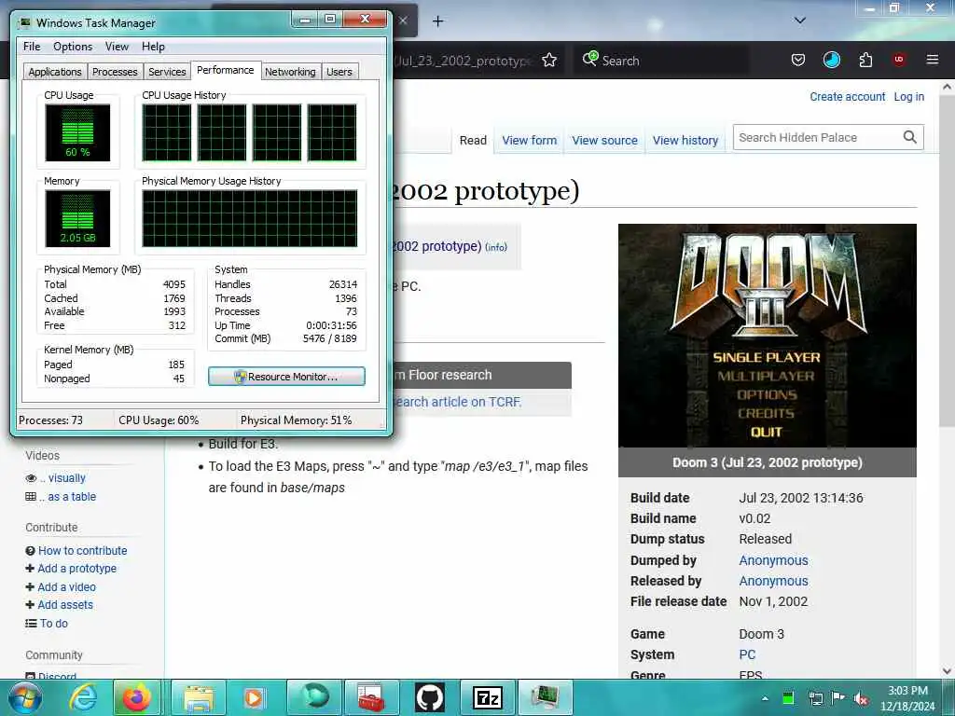Open Firefox extensions puzzle icon
The image size is (955, 716).
point(865,60)
